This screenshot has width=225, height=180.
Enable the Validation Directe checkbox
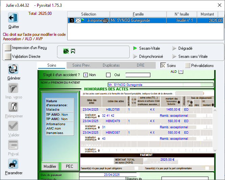(8, 57)
